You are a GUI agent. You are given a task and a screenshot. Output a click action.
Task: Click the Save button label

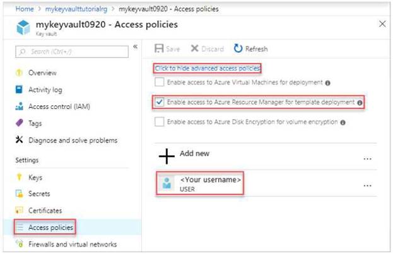173,49
